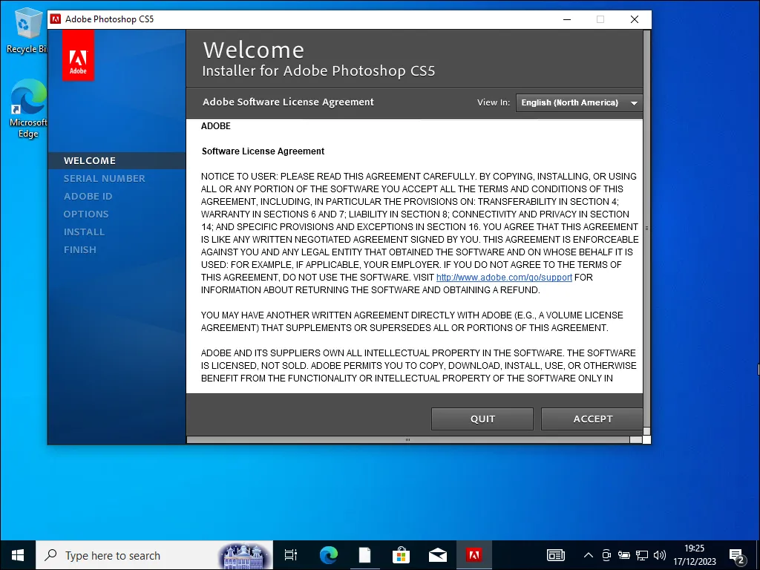Open the Mail app on taskbar

437,555
